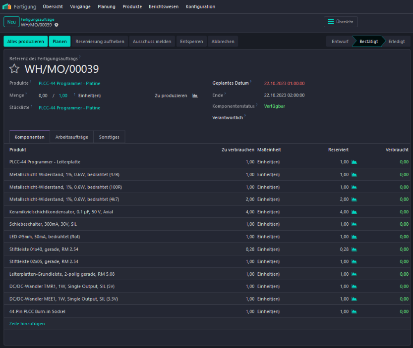Click the Ende date 22.10.2023 02:00:00
413x348 pixels.
285,95
